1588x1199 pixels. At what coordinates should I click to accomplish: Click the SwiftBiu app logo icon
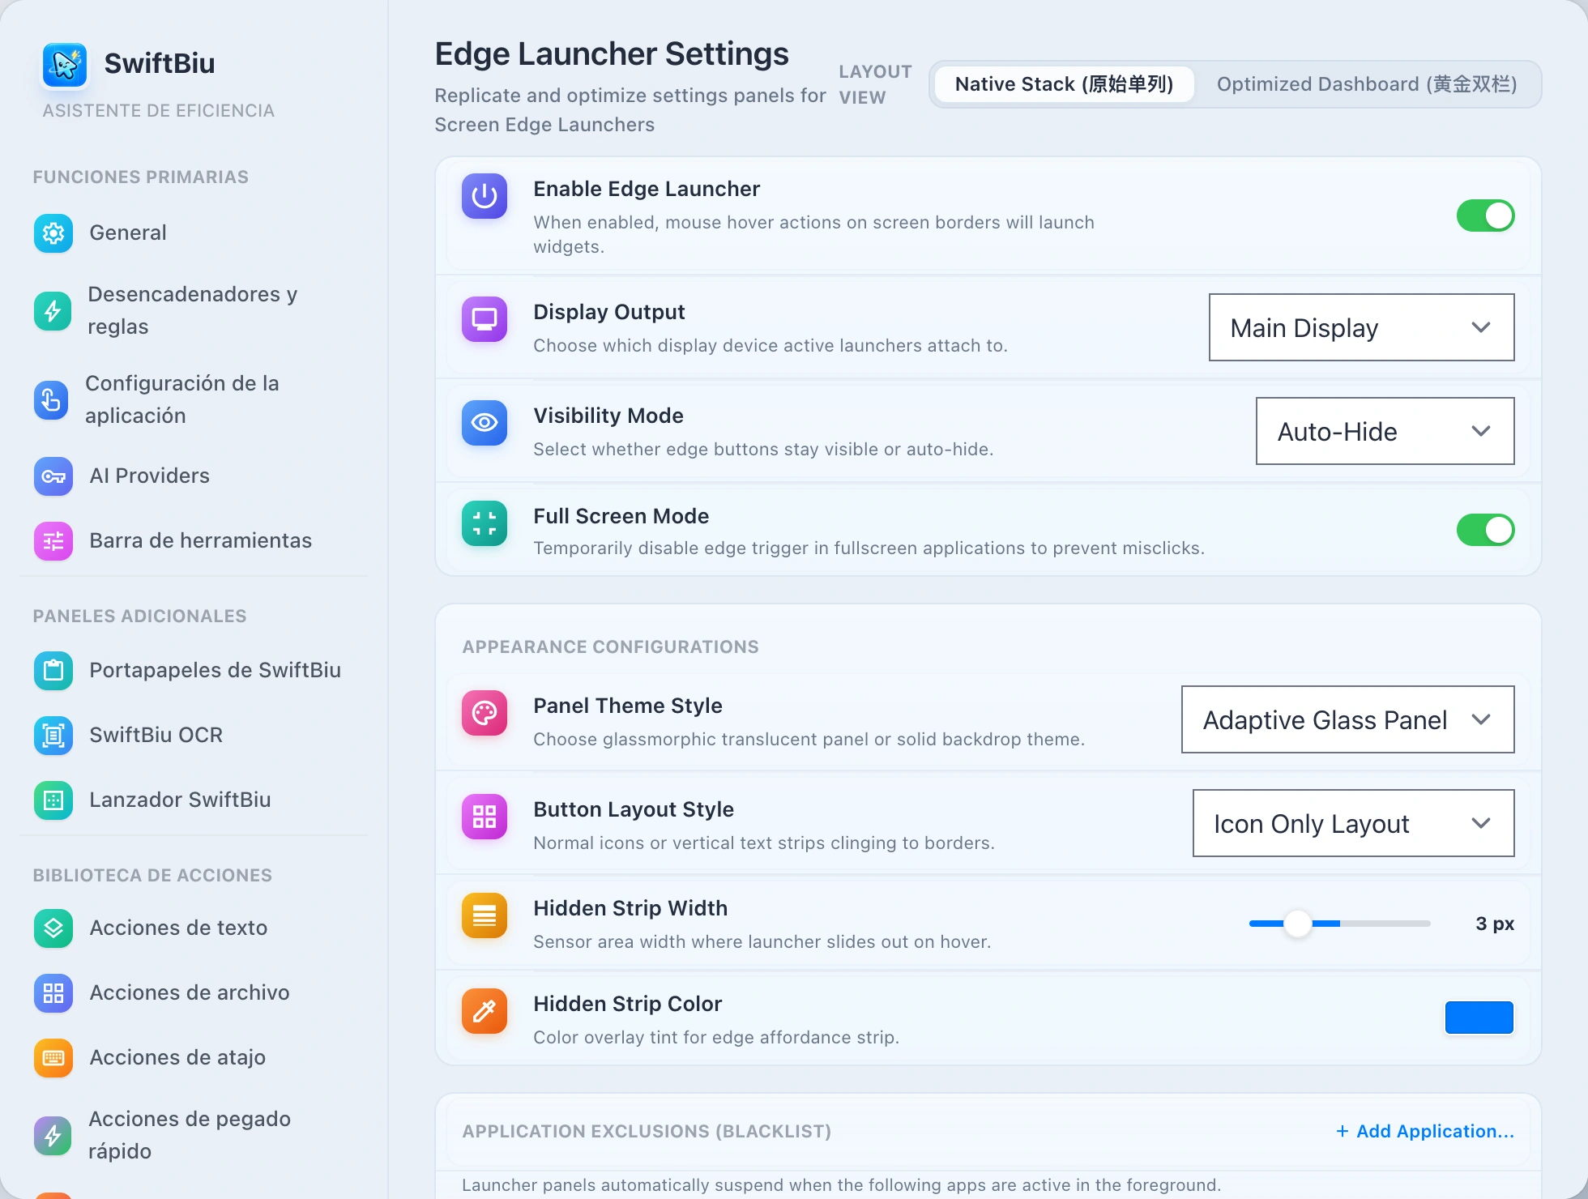click(65, 65)
